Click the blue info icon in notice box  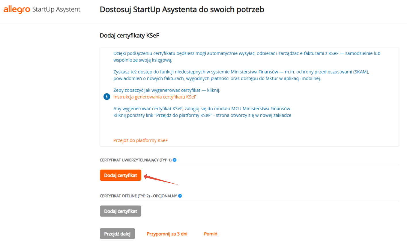point(107,97)
